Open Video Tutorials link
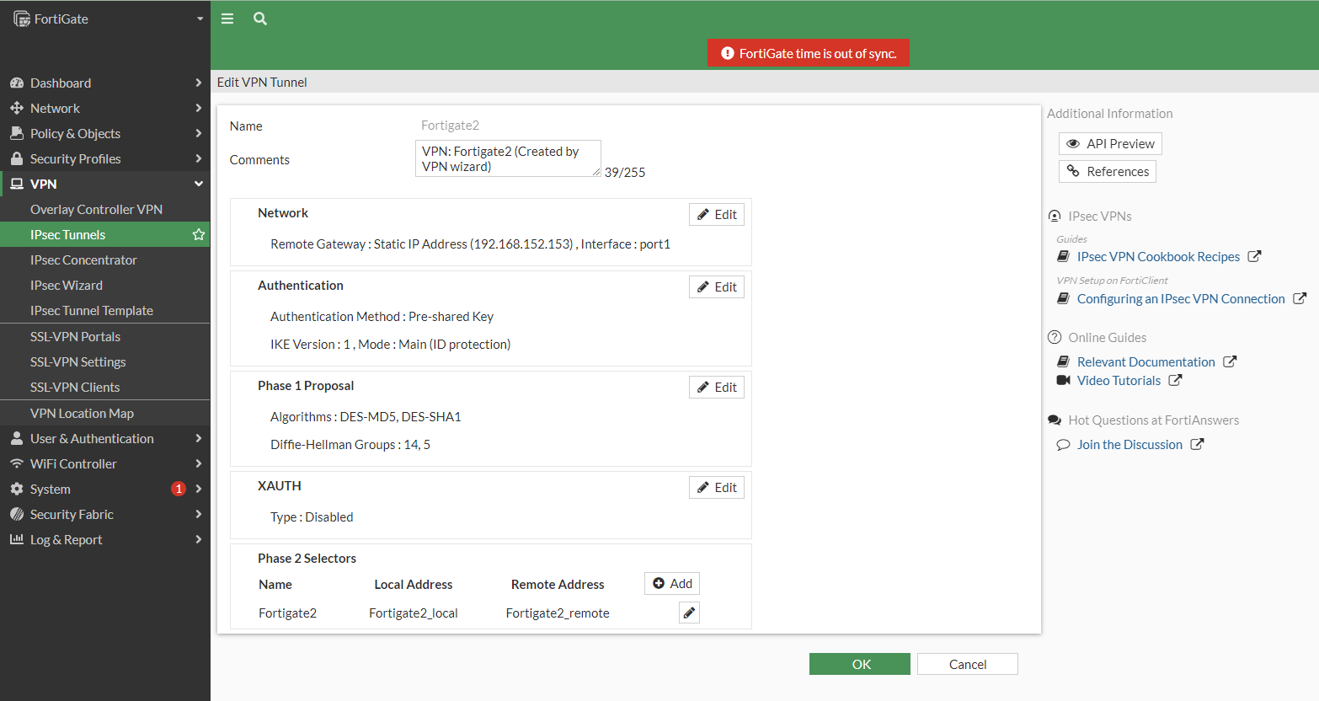This screenshot has height=701, width=1319. point(1119,380)
